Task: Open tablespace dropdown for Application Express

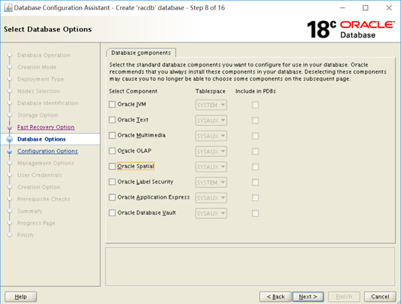Action: pos(211,198)
